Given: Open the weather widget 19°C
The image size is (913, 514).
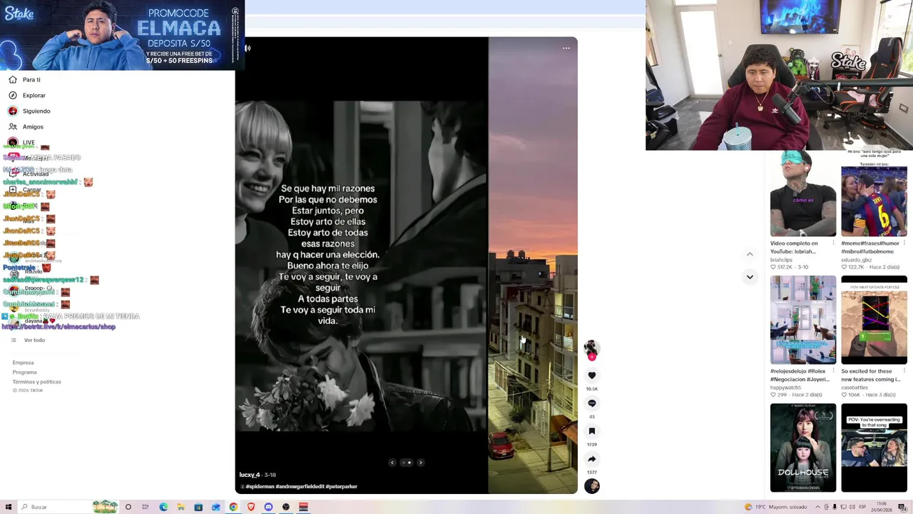Looking at the screenshot, I should pyautogui.click(x=776, y=507).
